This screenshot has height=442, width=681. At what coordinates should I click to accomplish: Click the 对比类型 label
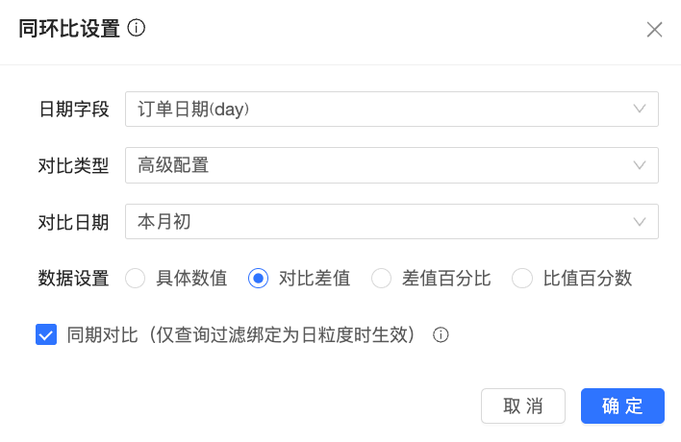point(74,165)
